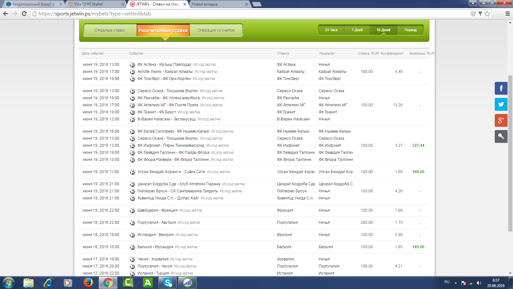The image size is (513, 289).
Task: Share page via Facebook sidebar icon
Action: [x=501, y=88]
